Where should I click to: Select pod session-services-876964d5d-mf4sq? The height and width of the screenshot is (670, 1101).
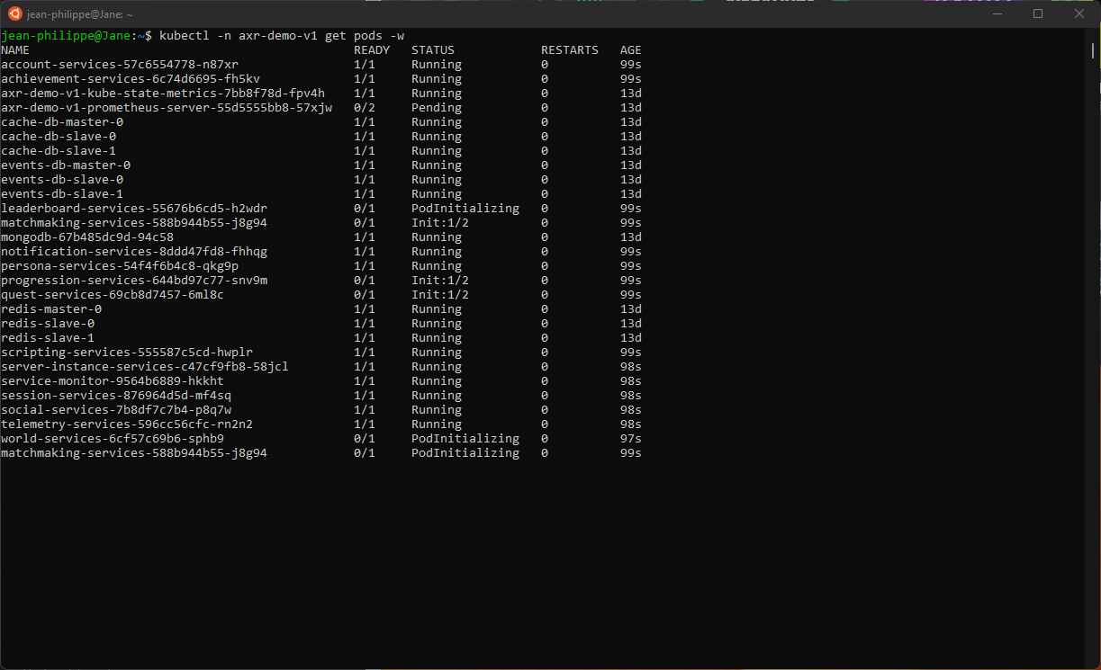coord(116,396)
